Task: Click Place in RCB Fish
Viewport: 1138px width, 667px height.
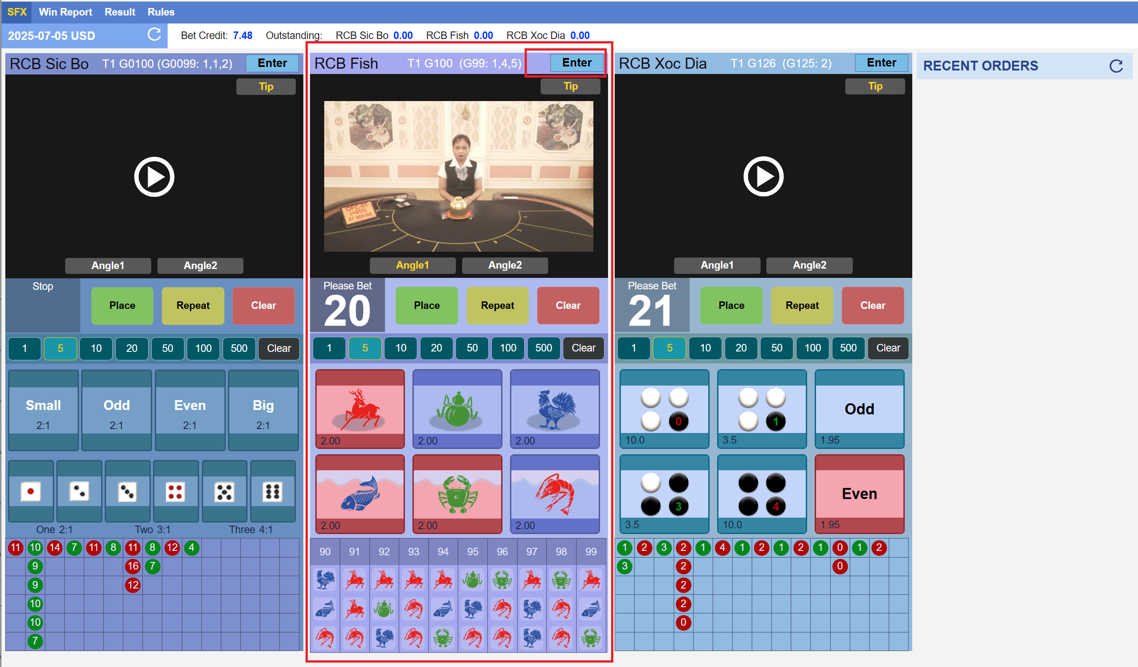Action: [x=426, y=305]
